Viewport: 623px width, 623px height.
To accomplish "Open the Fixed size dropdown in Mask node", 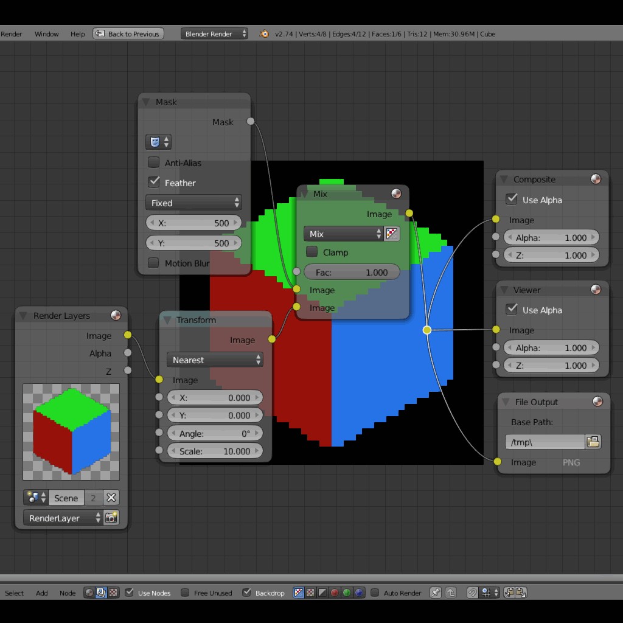I will point(193,203).
